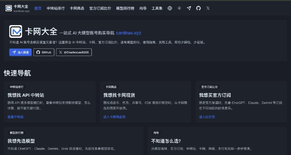Screen dimensions: 291x155
Task: Open the 工具集 nav item
Action: [x=157, y=8]
